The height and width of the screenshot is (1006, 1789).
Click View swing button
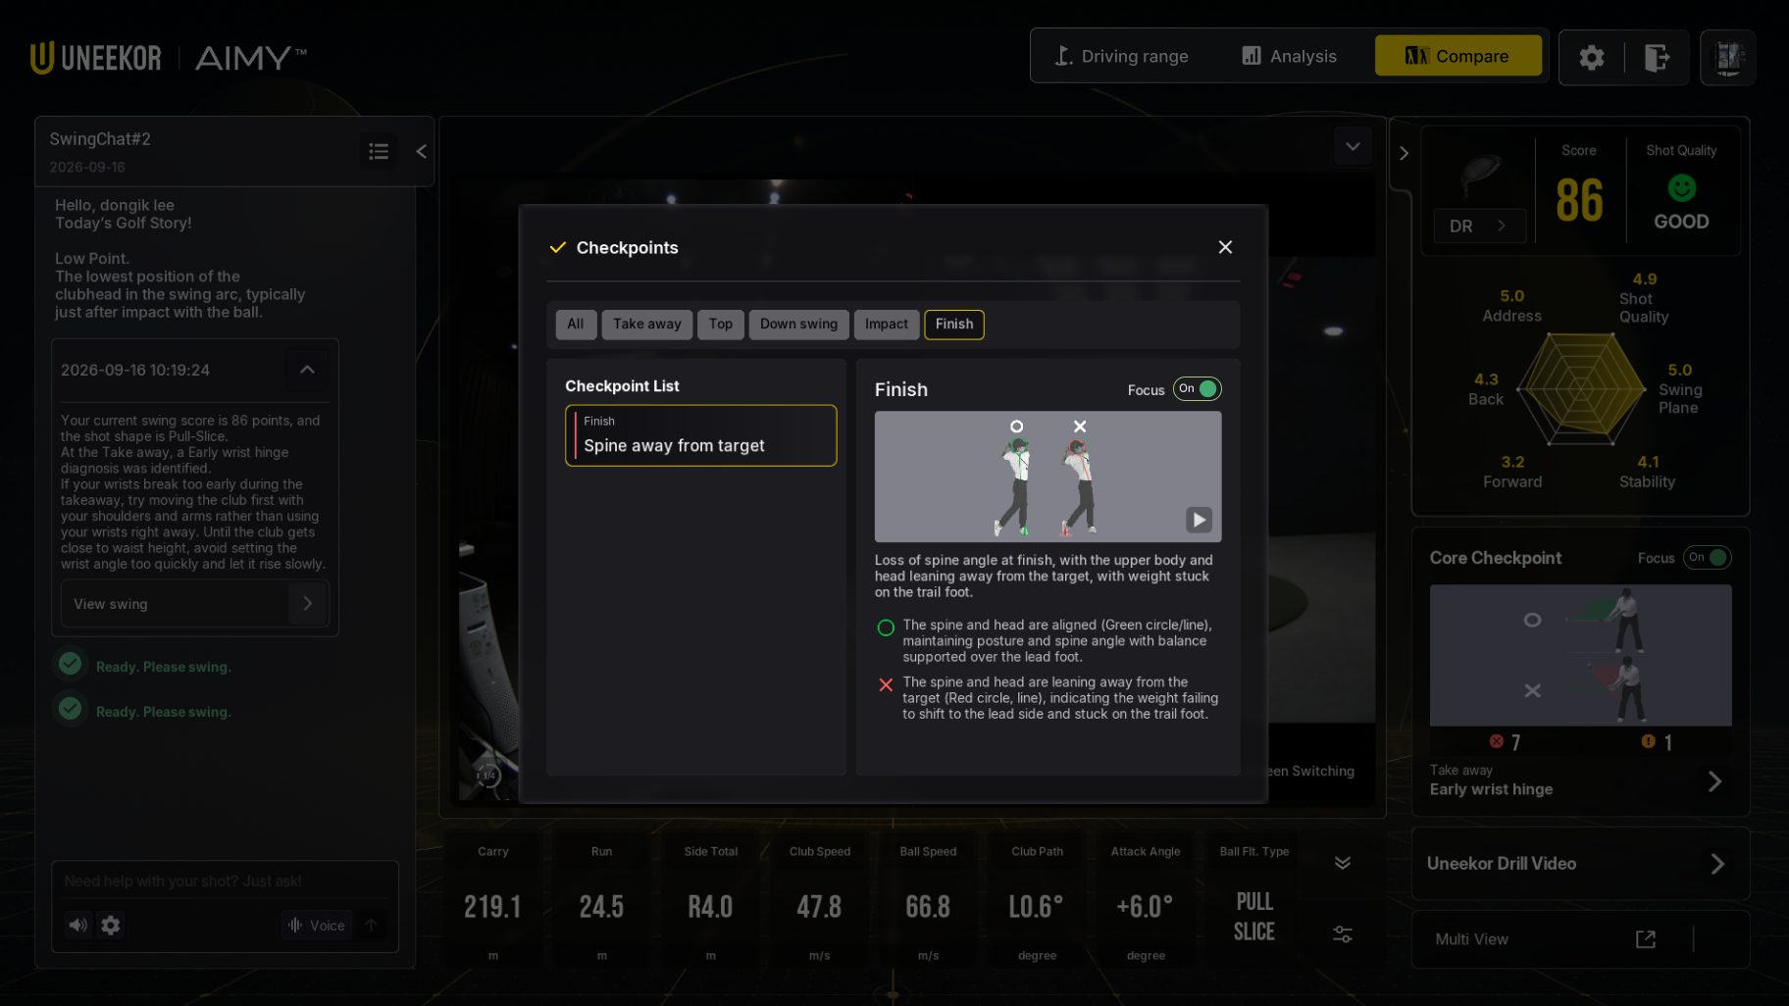coord(194,604)
